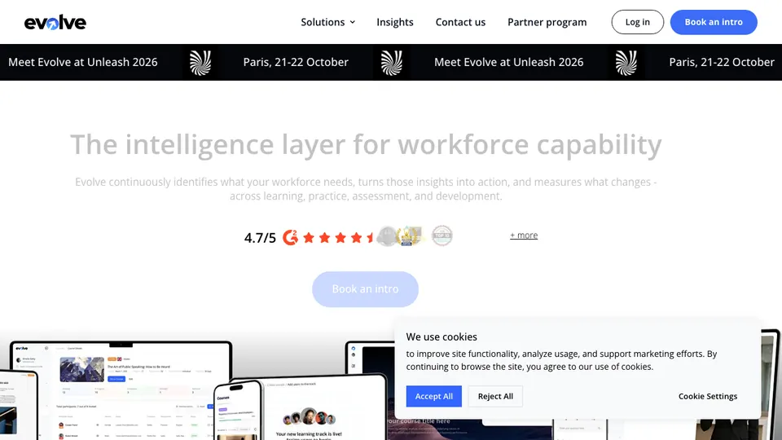Screen dimensions: 782x440
Task: Click Book an intro below the ratings
Action: tap(365, 288)
